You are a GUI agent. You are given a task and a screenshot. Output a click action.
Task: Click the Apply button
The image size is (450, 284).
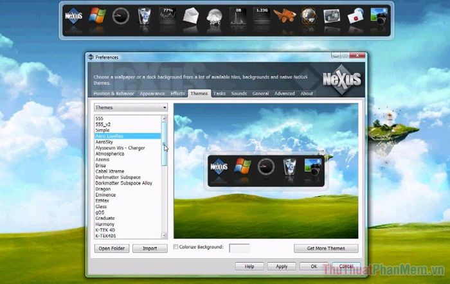pyautogui.click(x=282, y=267)
